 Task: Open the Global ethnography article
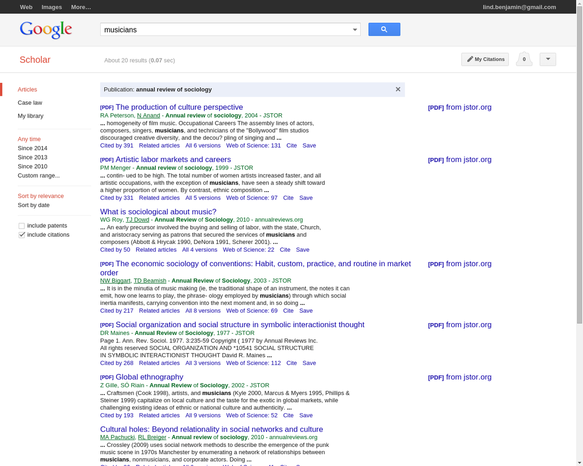click(x=149, y=377)
